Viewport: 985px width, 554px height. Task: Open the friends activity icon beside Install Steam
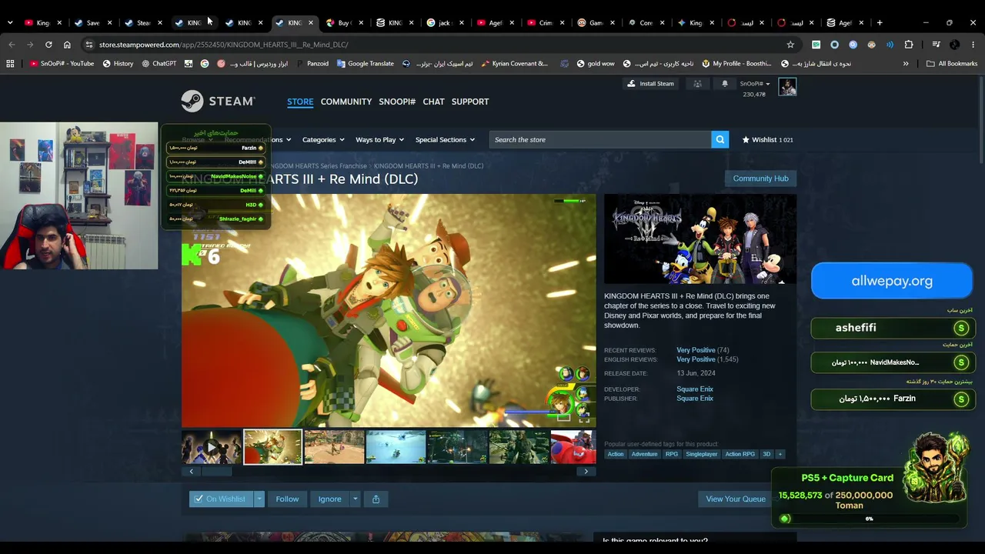click(x=697, y=84)
